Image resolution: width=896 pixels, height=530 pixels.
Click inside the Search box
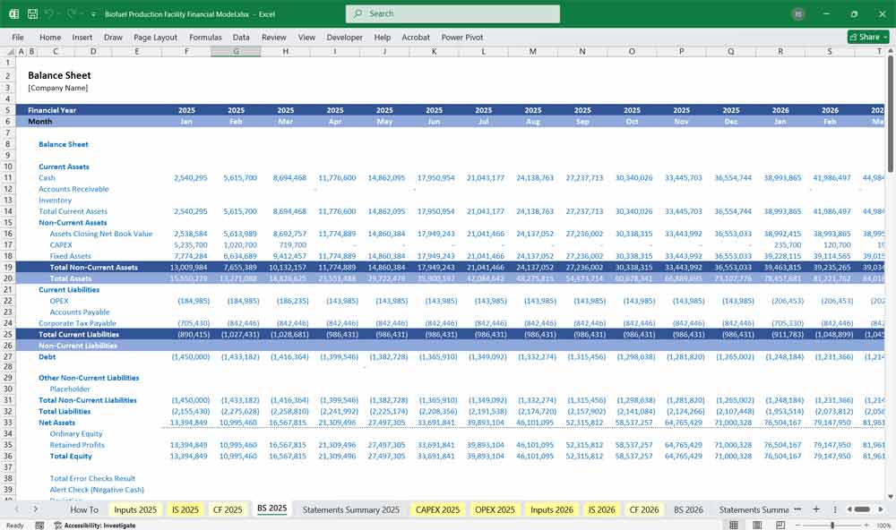click(x=451, y=13)
